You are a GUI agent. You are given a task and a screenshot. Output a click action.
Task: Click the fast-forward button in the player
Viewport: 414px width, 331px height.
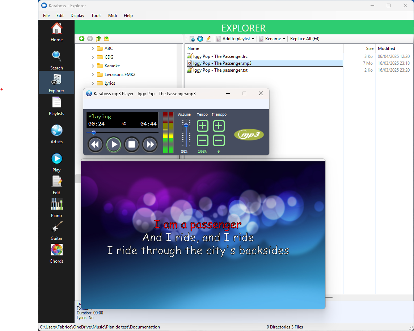pyautogui.click(x=150, y=145)
